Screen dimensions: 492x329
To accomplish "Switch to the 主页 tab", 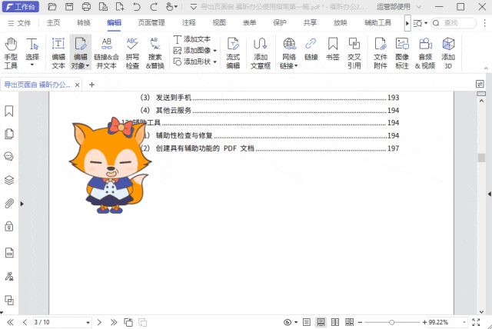I will click(x=53, y=22).
